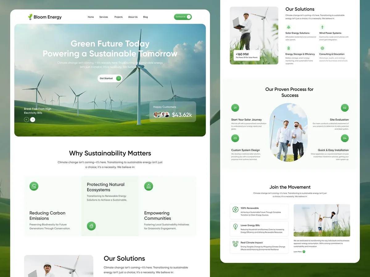This screenshot has width=370, height=277.
Task: Open the Solar Energy Solutions title
Action: (298, 33)
